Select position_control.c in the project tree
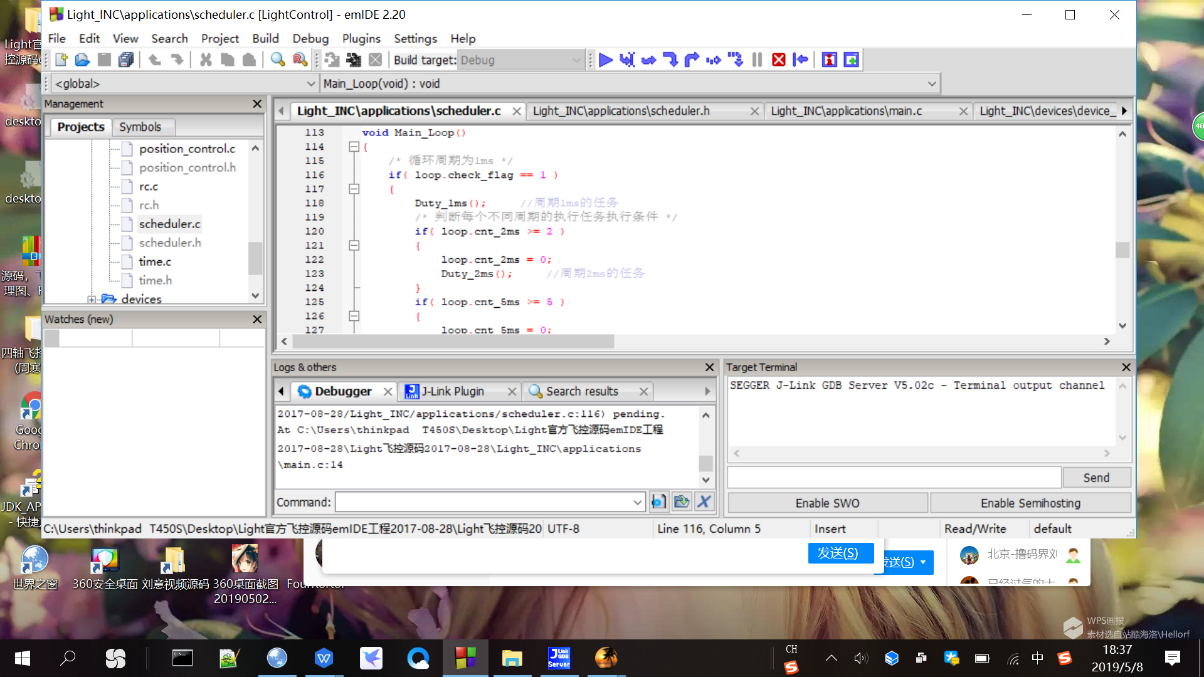The height and width of the screenshot is (677, 1204). pos(187,149)
